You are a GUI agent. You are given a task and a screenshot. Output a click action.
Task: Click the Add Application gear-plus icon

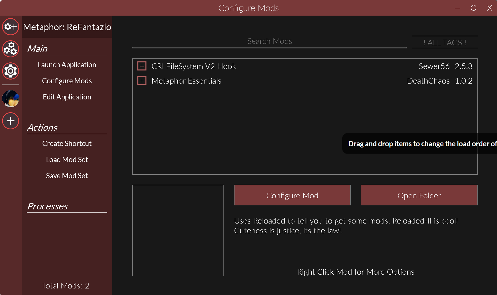coord(11,27)
